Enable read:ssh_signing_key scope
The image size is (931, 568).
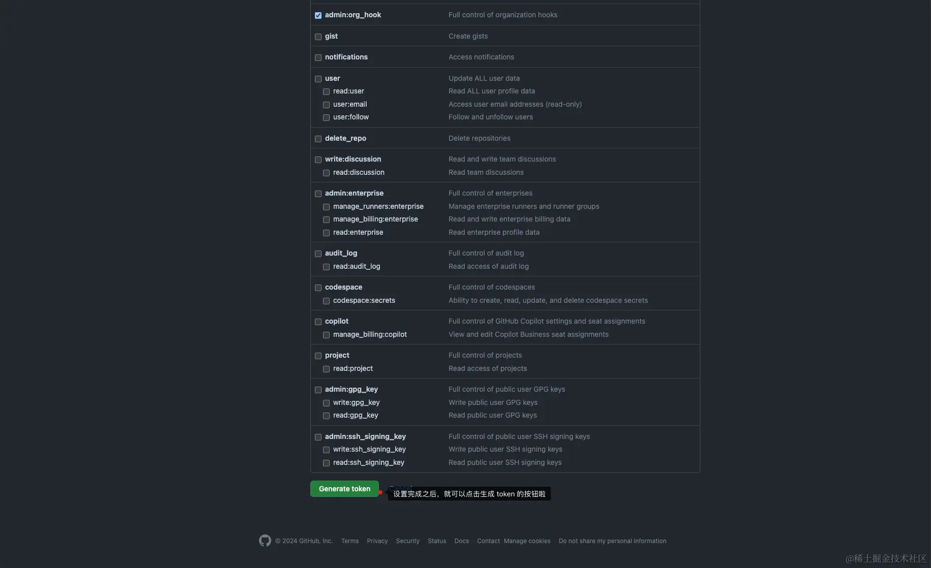pyautogui.click(x=326, y=463)
